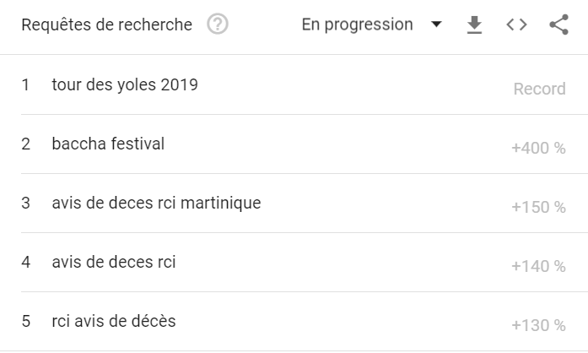Open the embed code icon

517,24
